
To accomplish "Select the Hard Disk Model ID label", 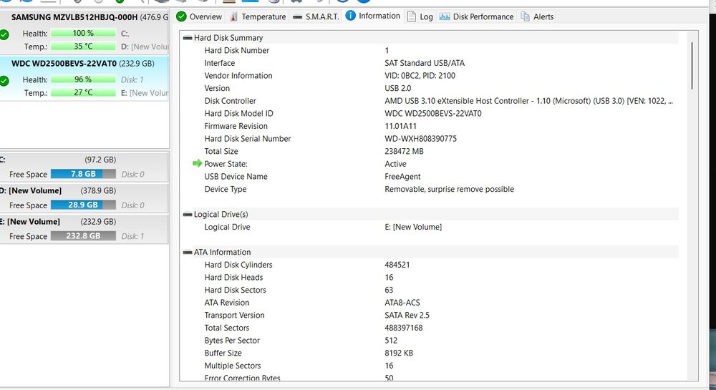I will [239, 114].
